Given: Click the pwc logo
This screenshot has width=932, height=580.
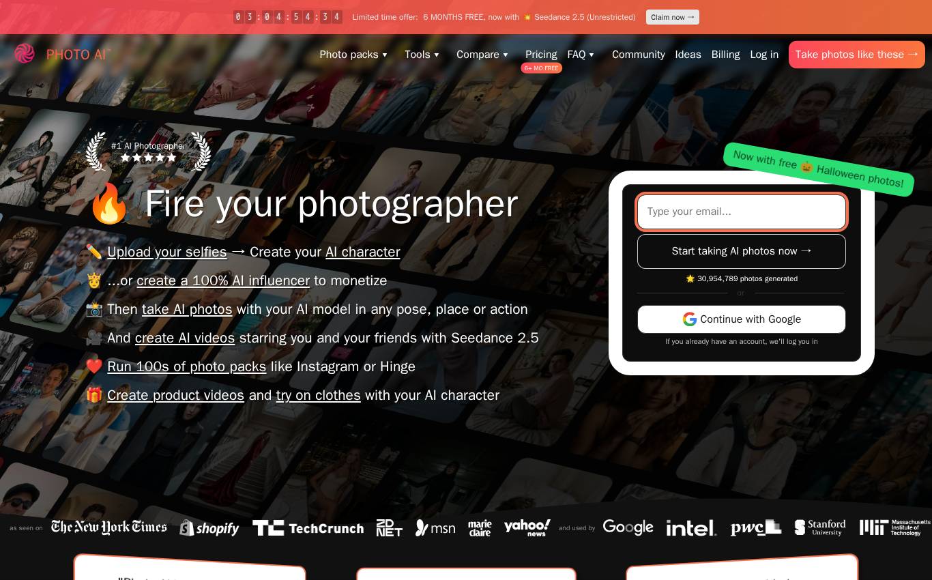Looking at the screenshot, I should pos(756,527).
